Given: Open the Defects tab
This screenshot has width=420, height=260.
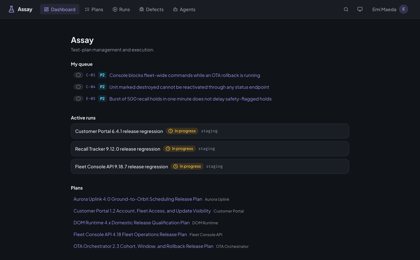Looking at the screenshot, I should (x=151, y=9).
